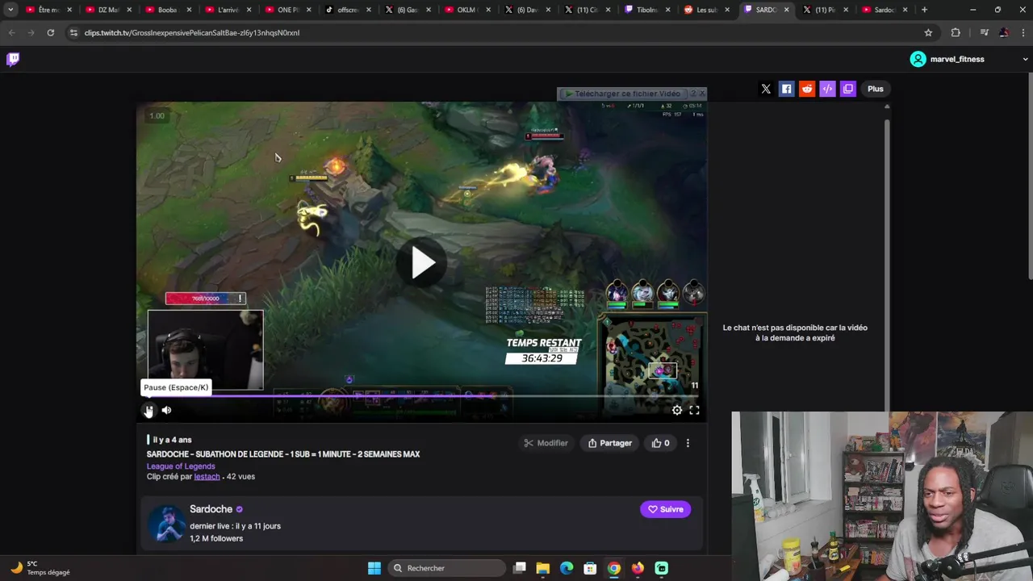Open the Sardoche channel name
The height and width of the screenshot is (581, 1033).
tap(211, 509)
